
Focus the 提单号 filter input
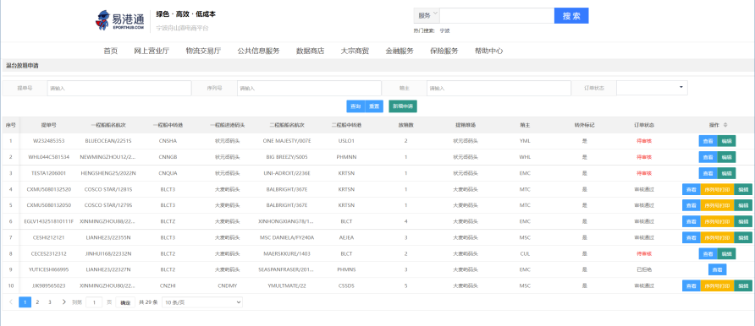[119, 88]
